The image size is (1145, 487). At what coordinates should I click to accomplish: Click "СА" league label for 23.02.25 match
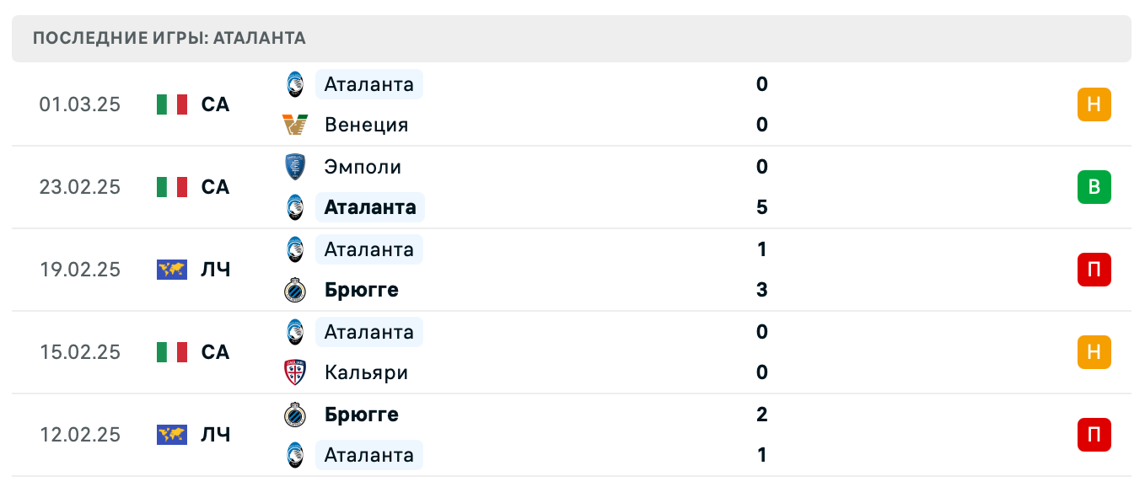coord(215,187)
